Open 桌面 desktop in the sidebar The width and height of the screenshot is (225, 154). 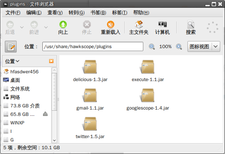pyautogui.click(x=27, y=80)
